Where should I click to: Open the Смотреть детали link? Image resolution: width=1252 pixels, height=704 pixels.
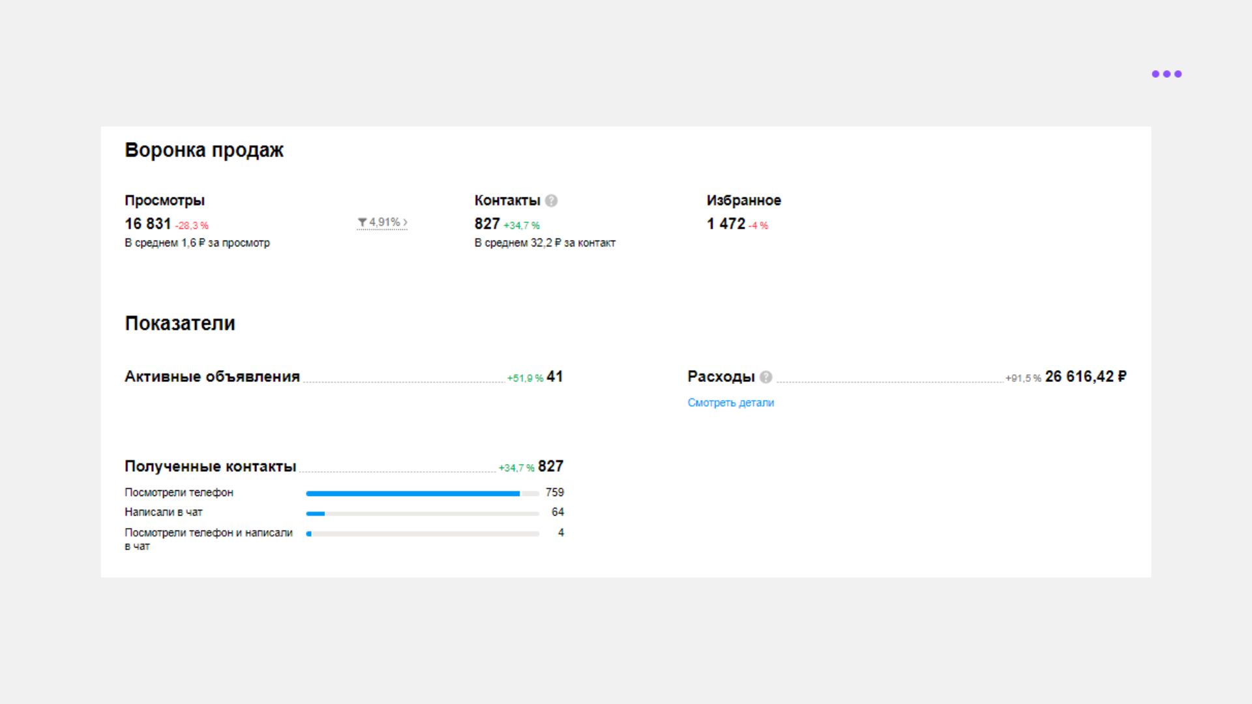coord(730,403)
